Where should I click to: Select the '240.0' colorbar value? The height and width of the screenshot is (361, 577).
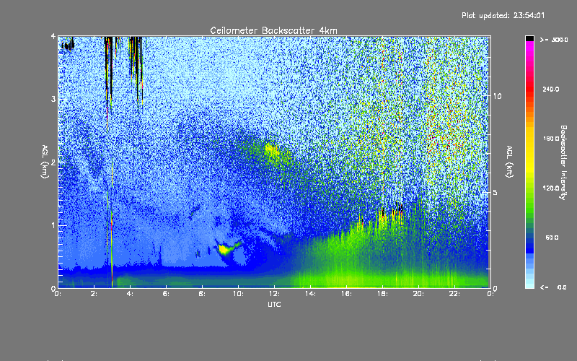pos(551,90)
